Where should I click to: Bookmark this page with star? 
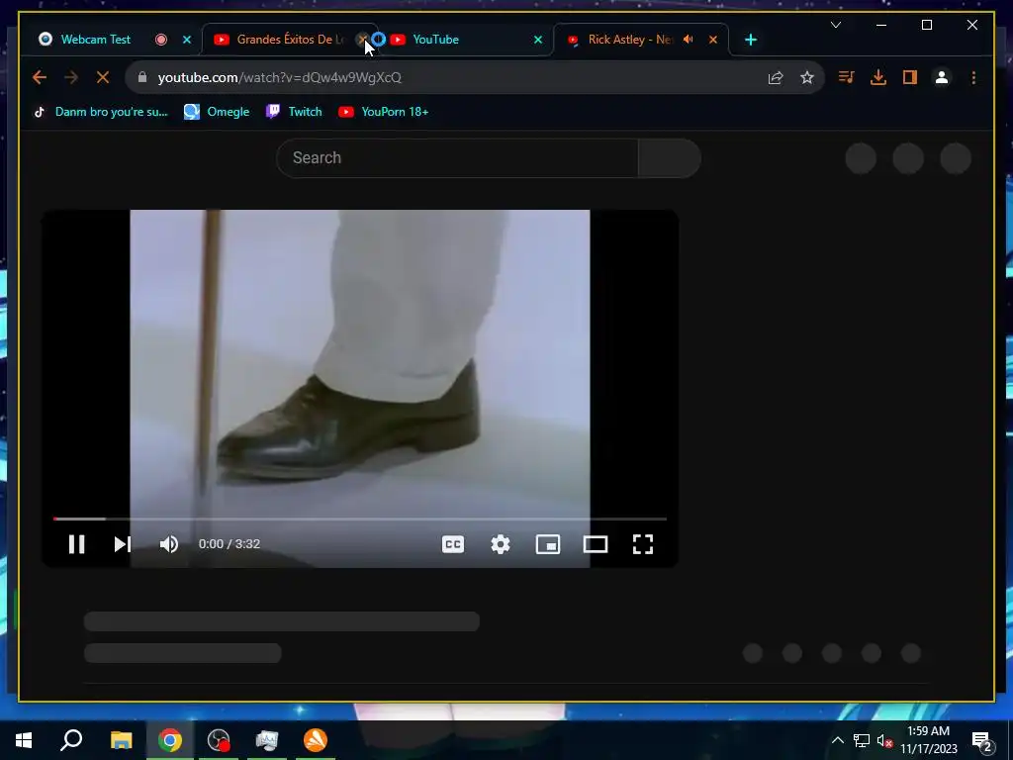click(x=807, y=77)
